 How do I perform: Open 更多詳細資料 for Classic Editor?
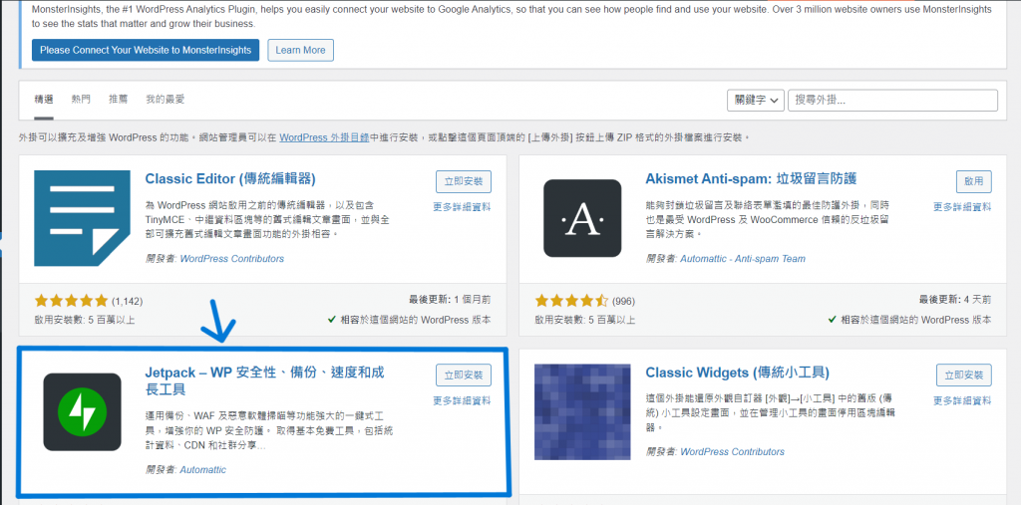462,207
